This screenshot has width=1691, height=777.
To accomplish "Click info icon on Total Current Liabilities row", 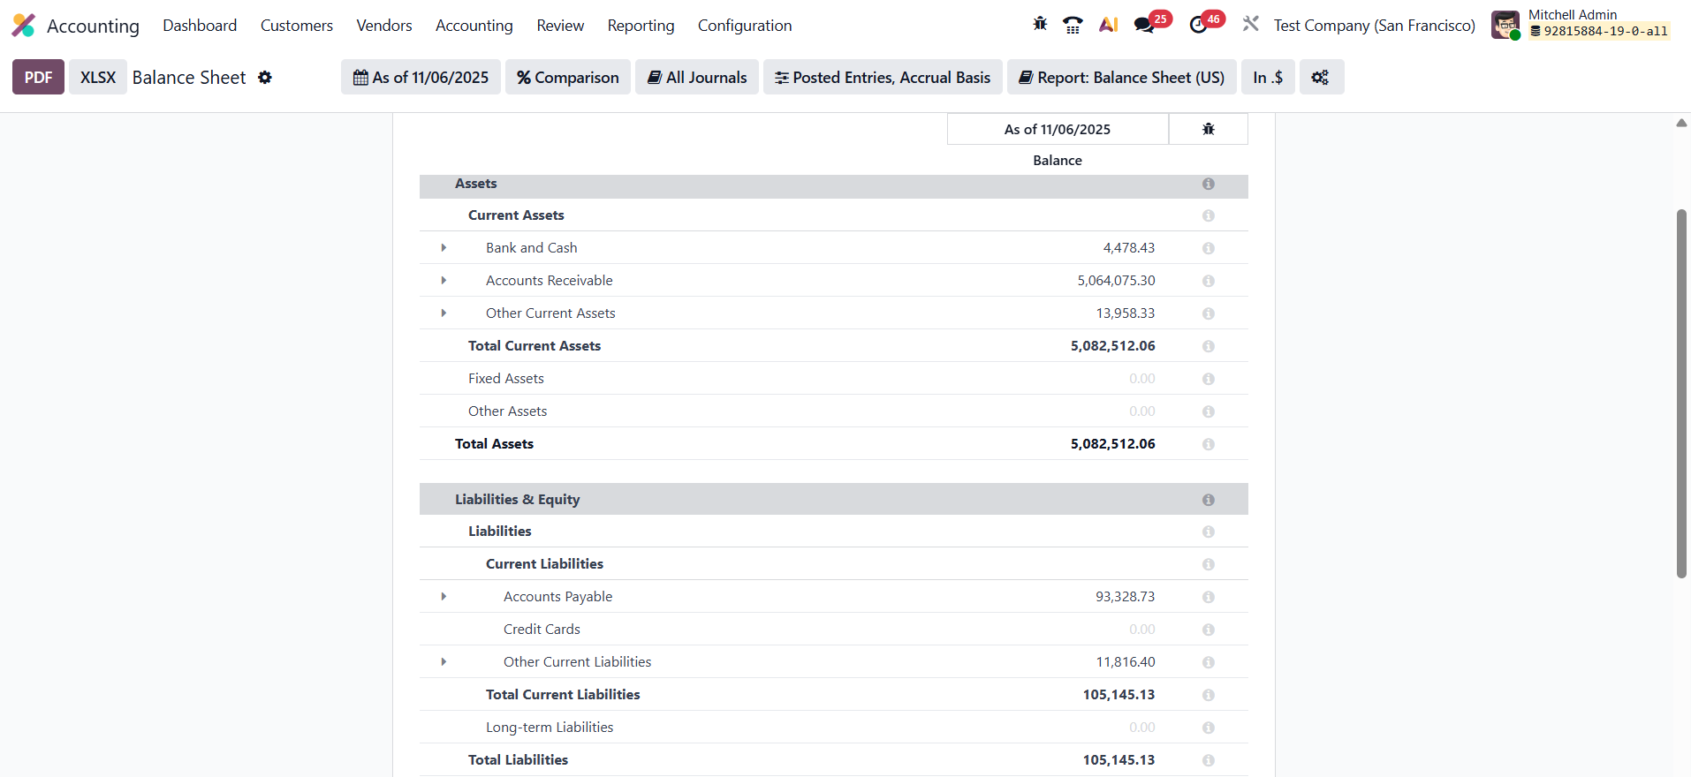I will click(x=1209, y=695).
